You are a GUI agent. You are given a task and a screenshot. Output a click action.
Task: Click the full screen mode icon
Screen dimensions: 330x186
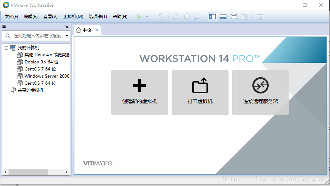coord(234,17)
